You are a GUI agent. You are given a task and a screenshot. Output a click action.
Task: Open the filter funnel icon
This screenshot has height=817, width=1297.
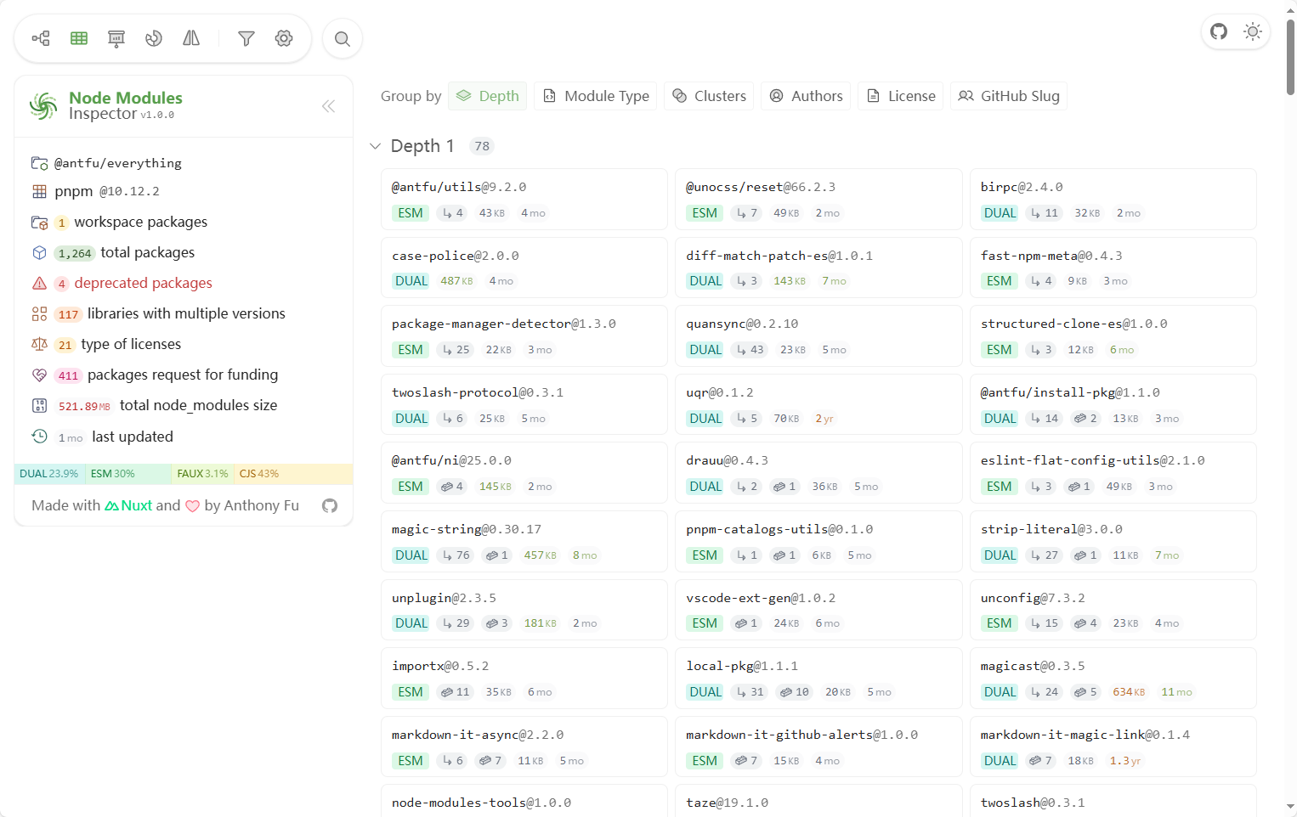(246, 38)
